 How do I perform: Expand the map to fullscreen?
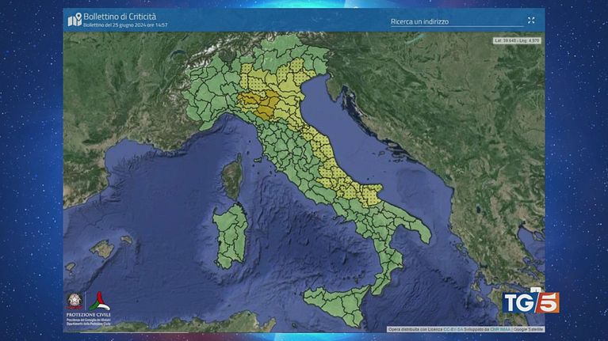(531, 21)
